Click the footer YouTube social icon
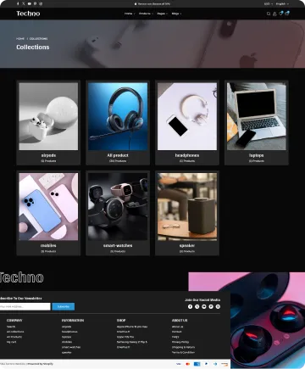 (204, 306)
